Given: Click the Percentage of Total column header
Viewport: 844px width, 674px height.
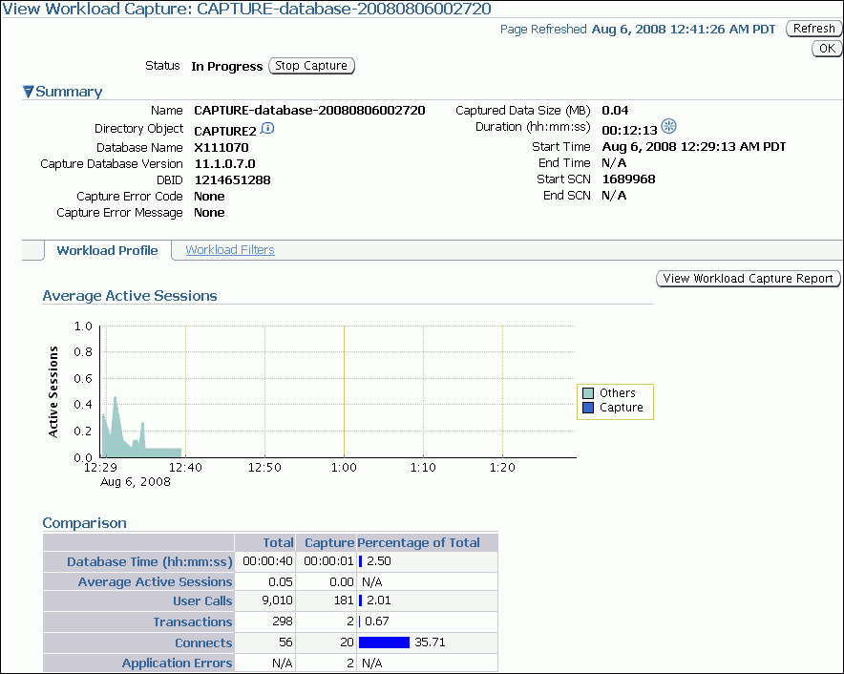Looking at the screenshot, I should point(418,542).
